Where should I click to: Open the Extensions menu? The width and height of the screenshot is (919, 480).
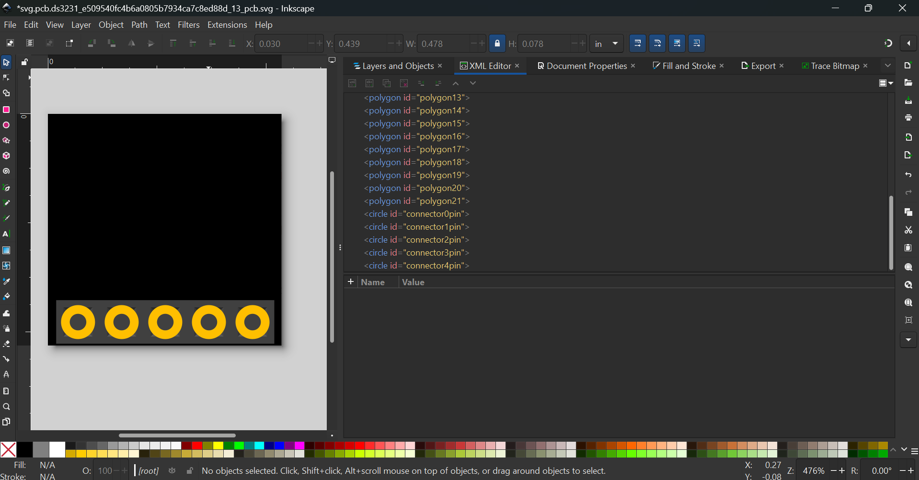227,25
